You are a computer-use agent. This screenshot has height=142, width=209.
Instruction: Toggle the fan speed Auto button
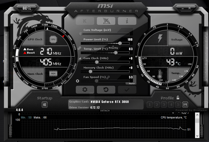(132, 83)
